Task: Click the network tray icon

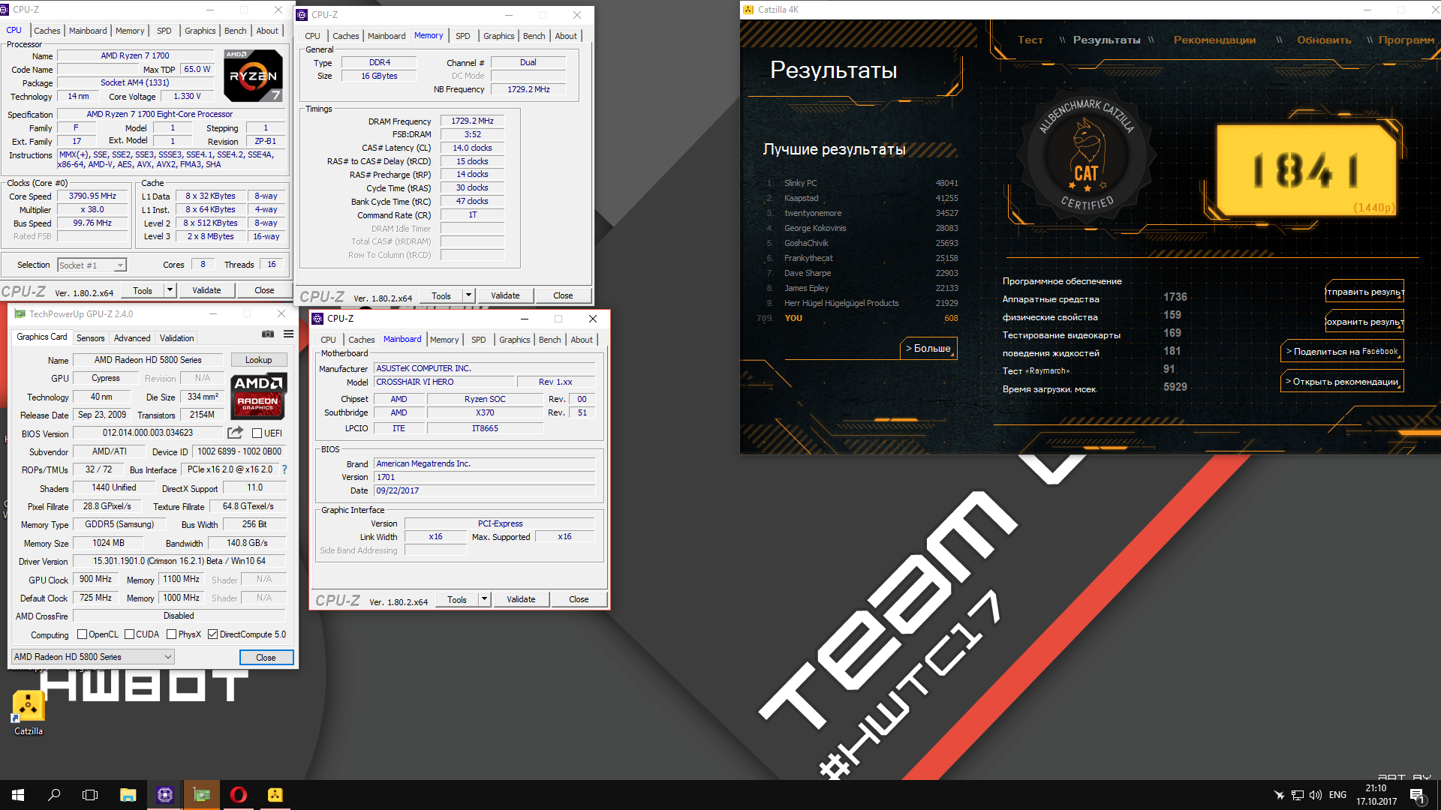Action: point(1297,795)
